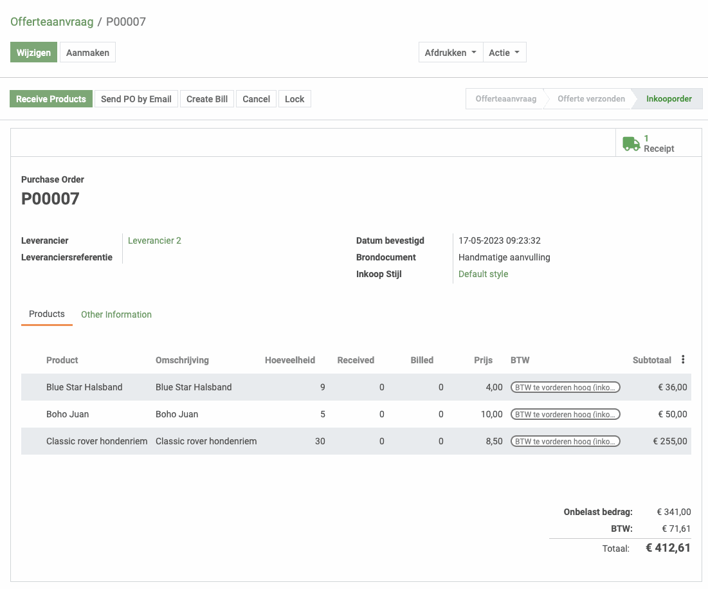708x589 pixels.
Task: Expand the Actie dropdown menu
Action: point(504,52)
